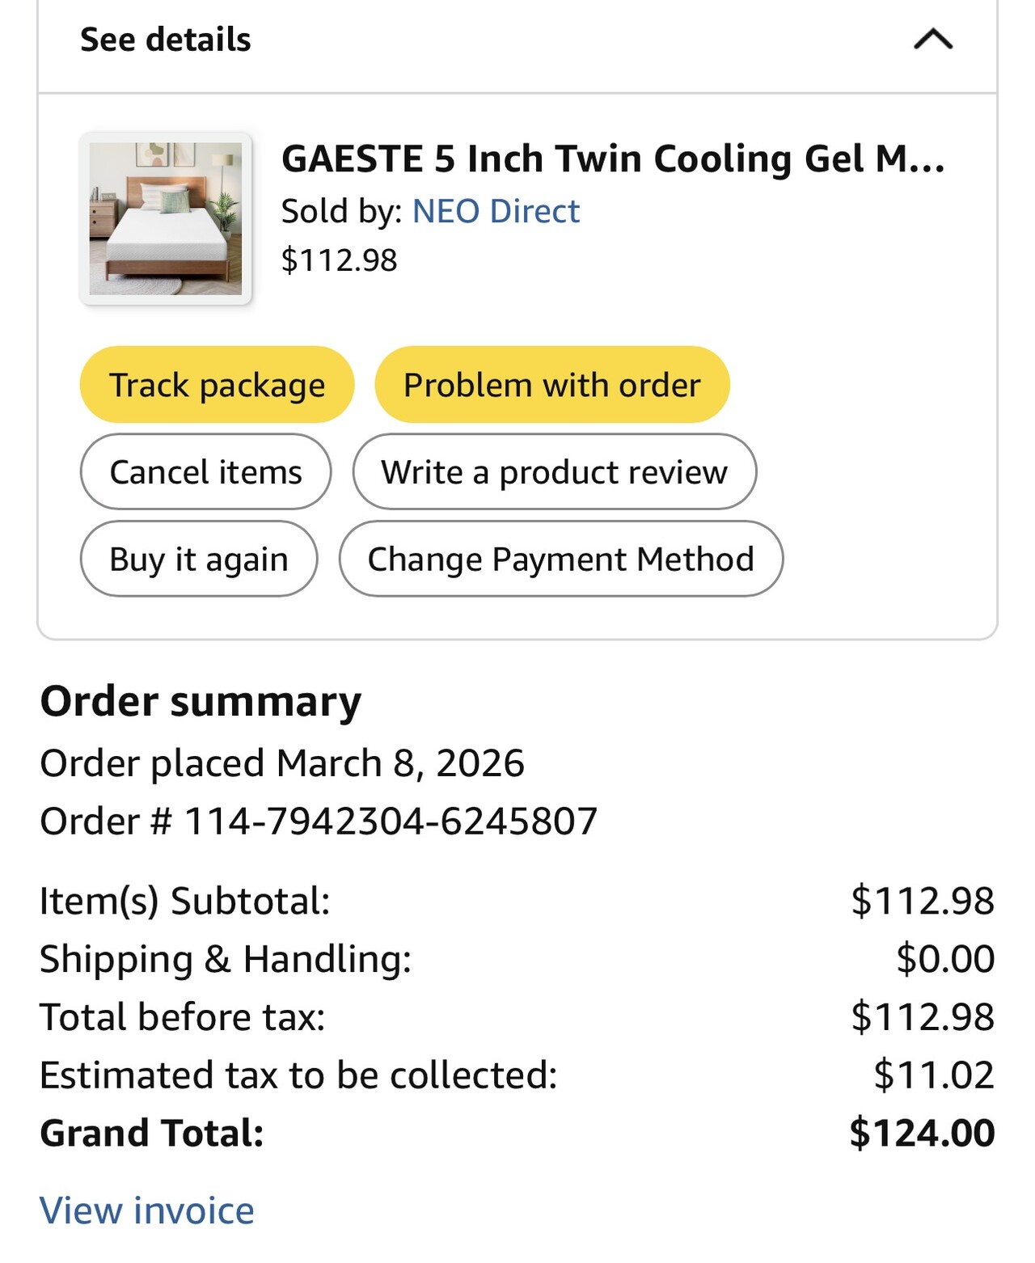Open the mattress product thumbnail

coord(166,218)
